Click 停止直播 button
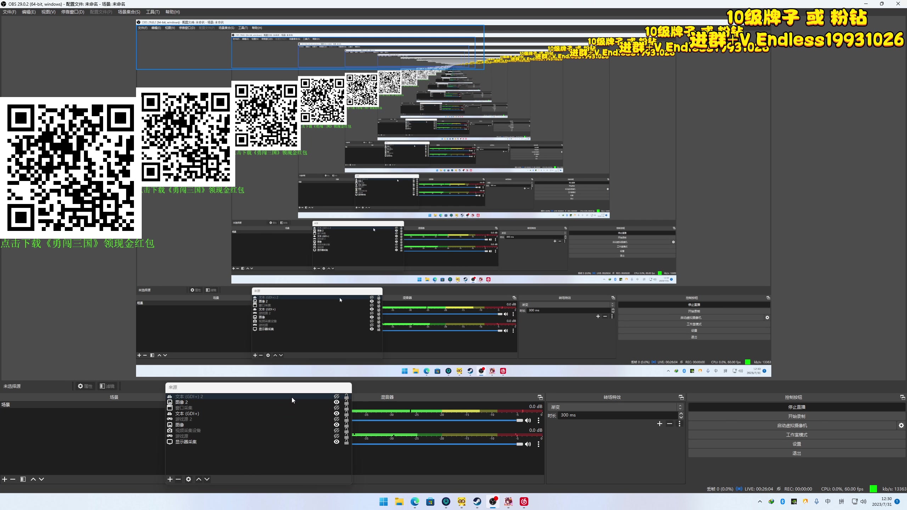The height and width of the screenshot is (510, 907). tap(796, 407)
